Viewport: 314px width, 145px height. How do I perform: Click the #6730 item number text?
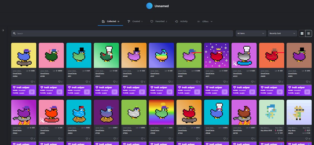point(235,133)
